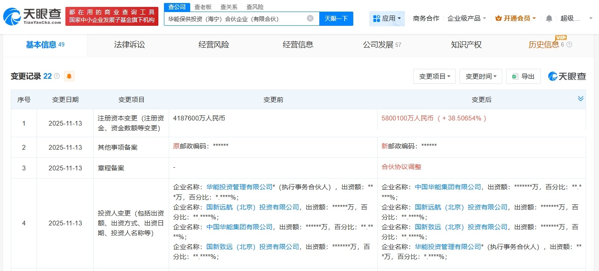599x271 pixels.
Task: Switch to the 法律诉讼 tab
Action: click(x=129, y=45)
